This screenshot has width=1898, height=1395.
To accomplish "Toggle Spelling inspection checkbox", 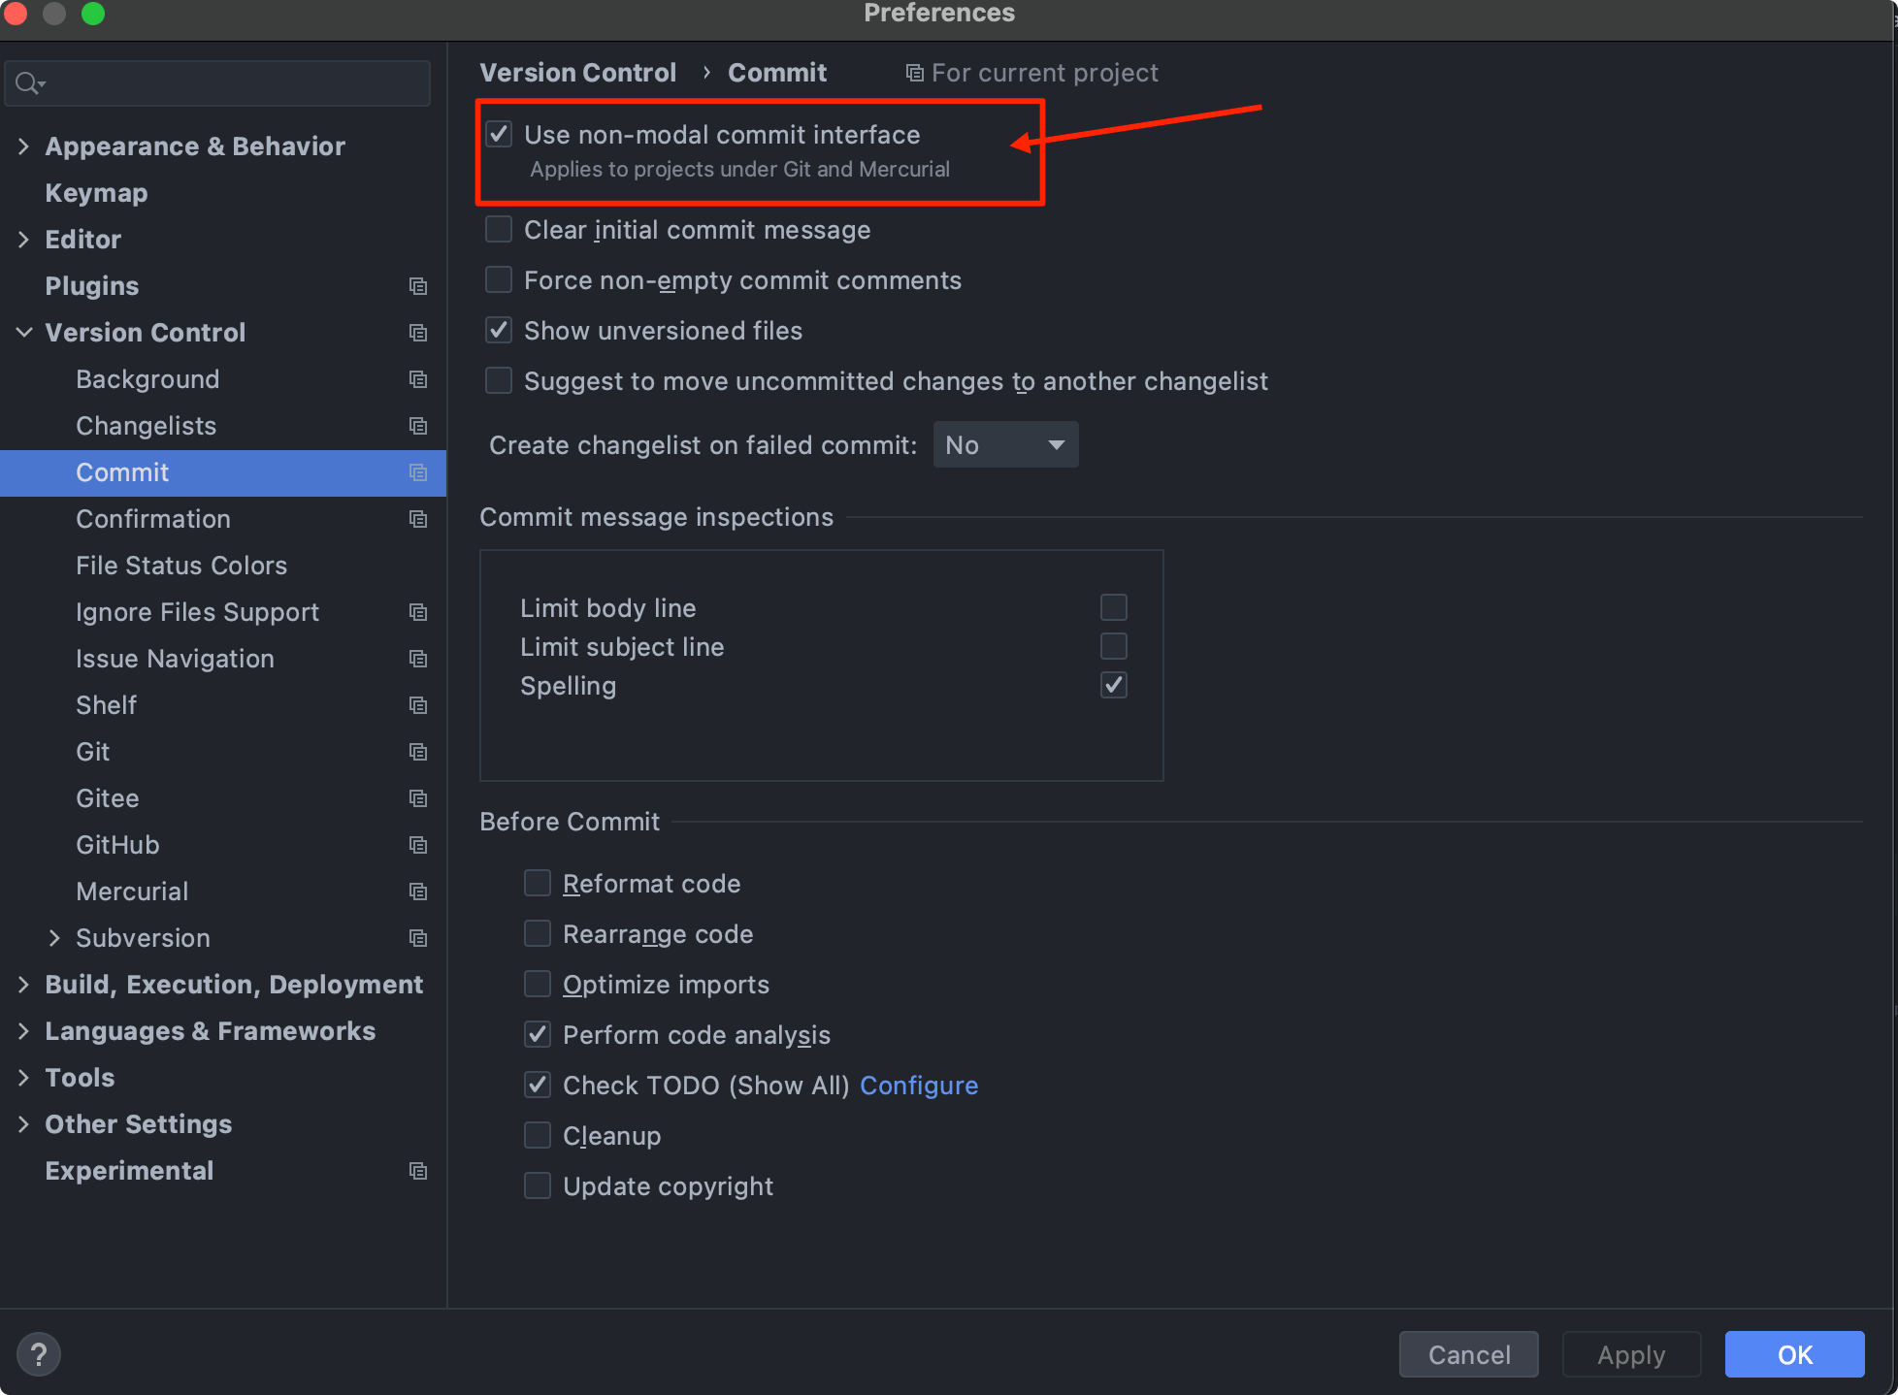I will (x=1113, y=685).
